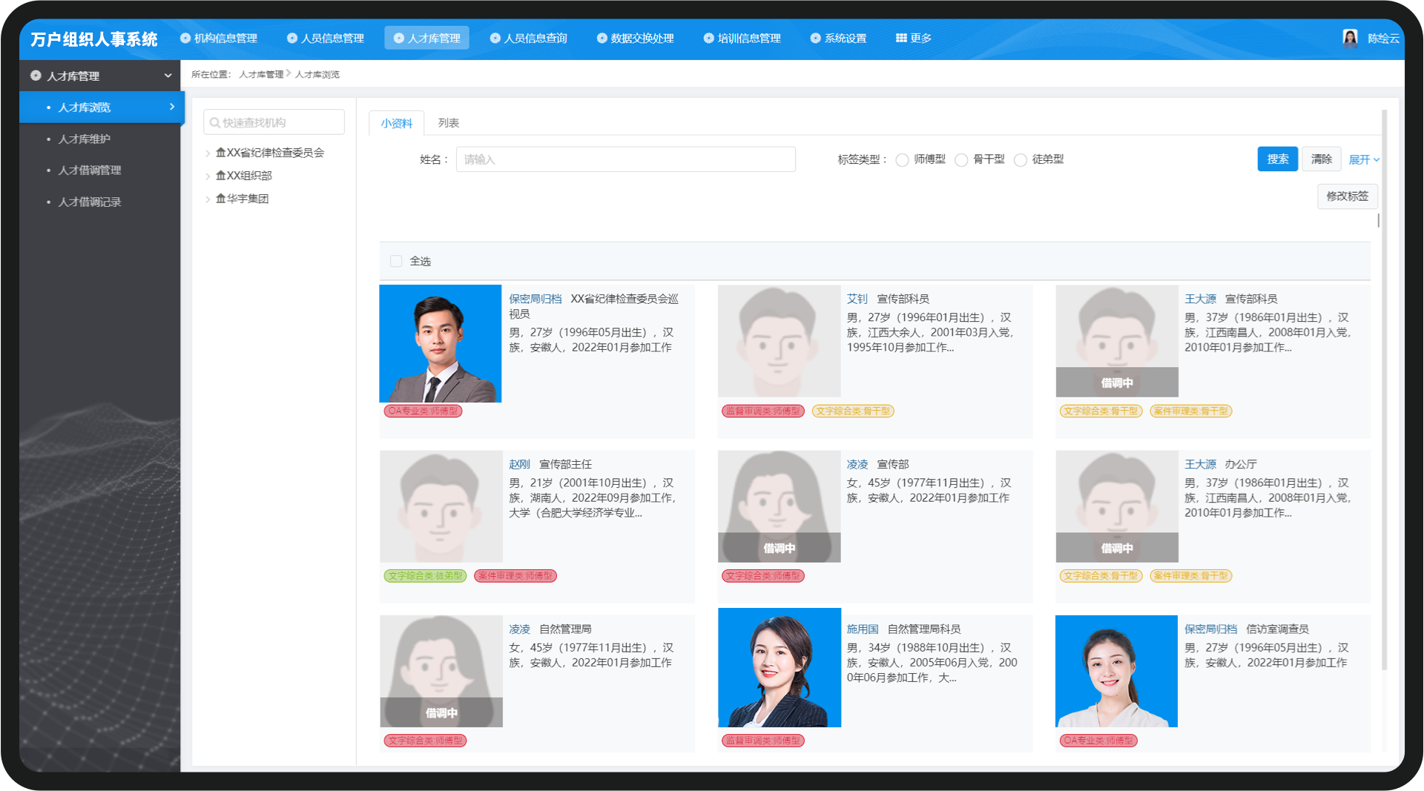This screenshot has height=791, width=1424.
Task: Click the blue 搜索 button
Action: [x=1277, y=159]
